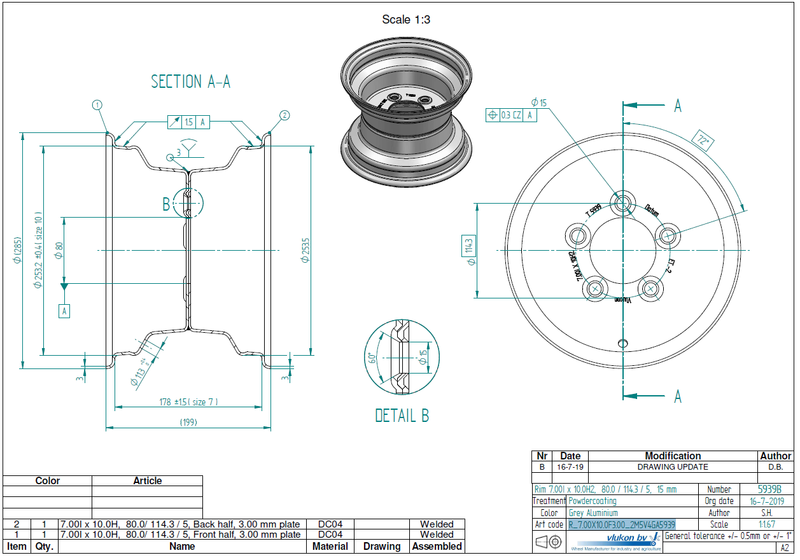Select the 72° angle dimension

pos(701,141)
